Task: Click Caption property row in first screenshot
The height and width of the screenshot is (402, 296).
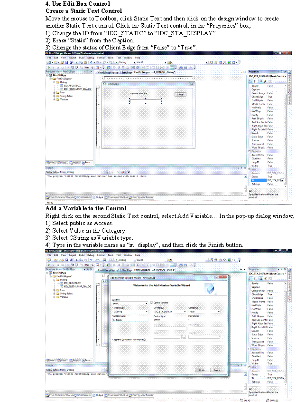Action: (x=267, y=89)
